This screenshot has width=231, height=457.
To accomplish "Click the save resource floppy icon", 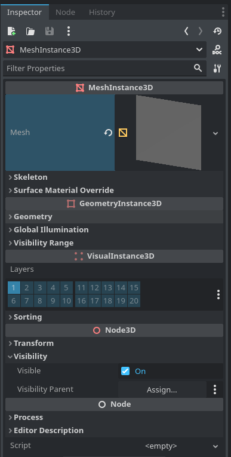I will click(x=50, y=31).
